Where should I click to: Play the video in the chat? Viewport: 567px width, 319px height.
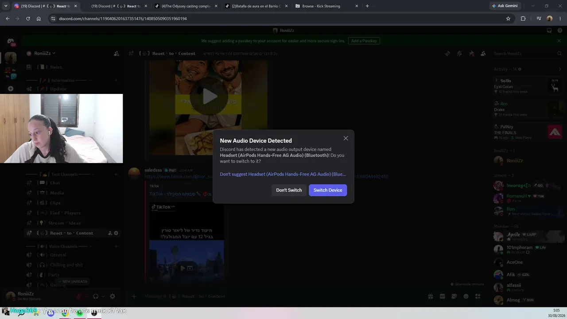point(210,97)
